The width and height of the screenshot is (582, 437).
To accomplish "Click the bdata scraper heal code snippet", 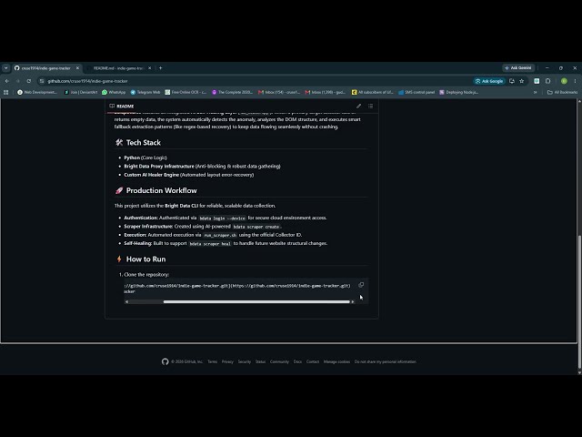I will coord(210,244).
